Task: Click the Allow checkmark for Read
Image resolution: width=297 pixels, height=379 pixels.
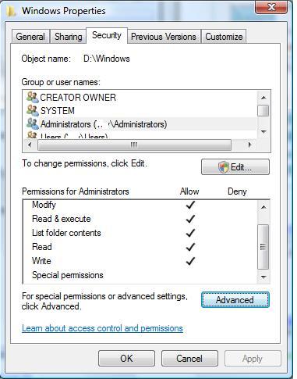Action: click(x=190, y=247)
